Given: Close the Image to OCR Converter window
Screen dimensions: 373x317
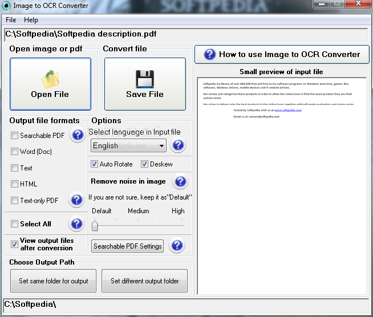Looking at the screenshot, I should 358,3.
